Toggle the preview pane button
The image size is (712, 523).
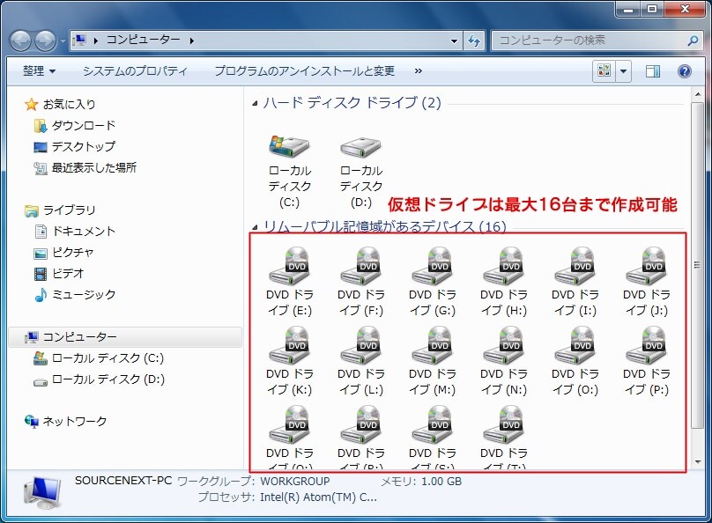coord(652,70)
